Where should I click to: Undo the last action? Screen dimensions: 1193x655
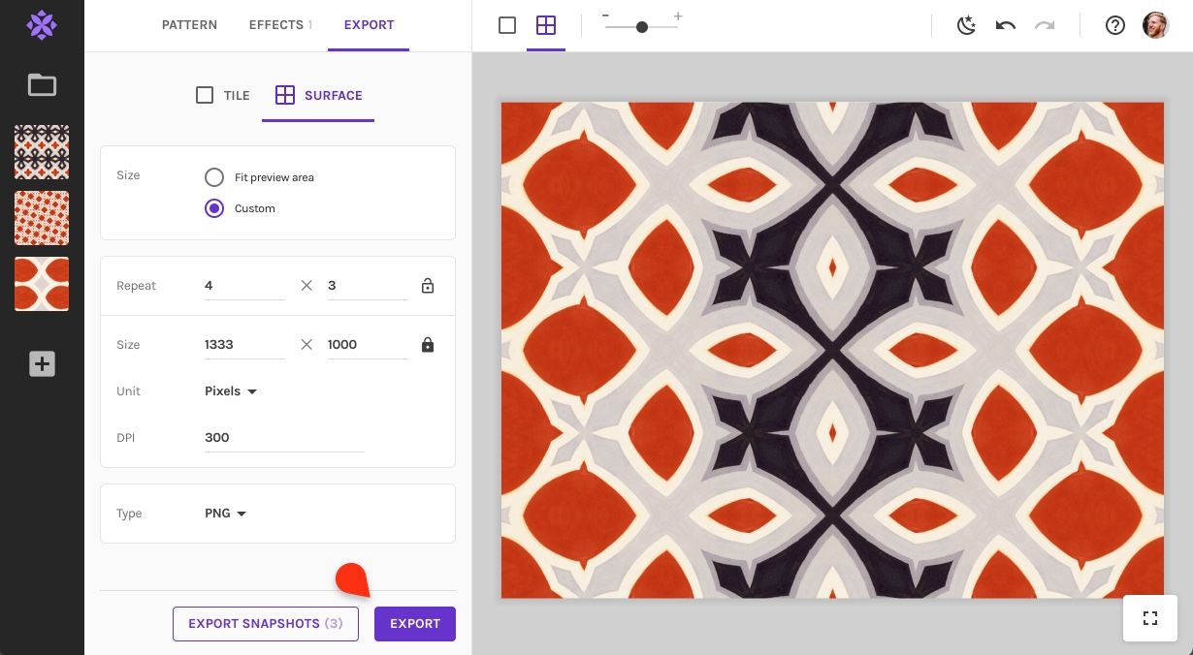click(x=1006, y=25)
